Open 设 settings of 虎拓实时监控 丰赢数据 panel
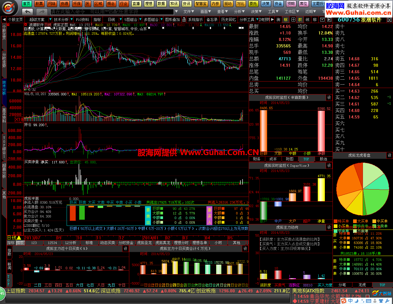 [x=329, y=98]
